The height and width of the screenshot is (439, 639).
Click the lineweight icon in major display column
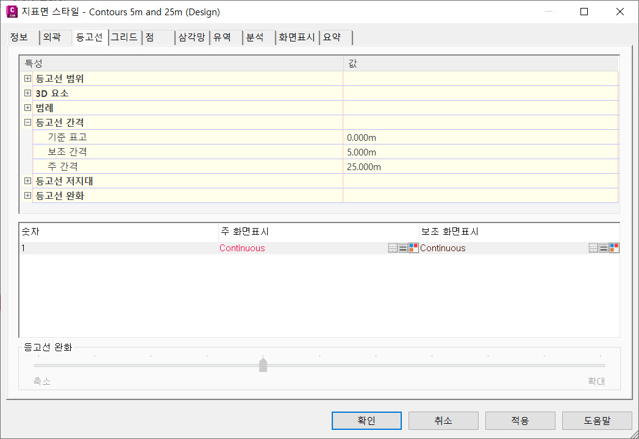tap(403, 248)
